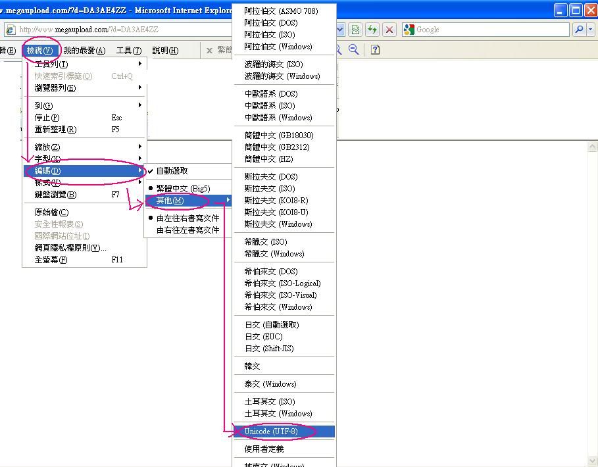Select 希伯來文 (ISO-Logical) encoding

point(284,283)
